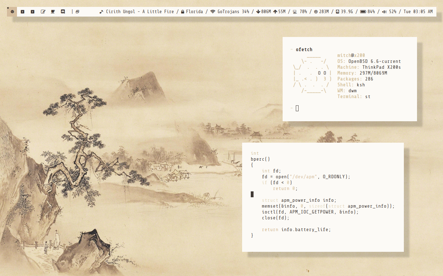Click the WM: dwm line
Screen dimensions: 443x276
coord(347,91)
